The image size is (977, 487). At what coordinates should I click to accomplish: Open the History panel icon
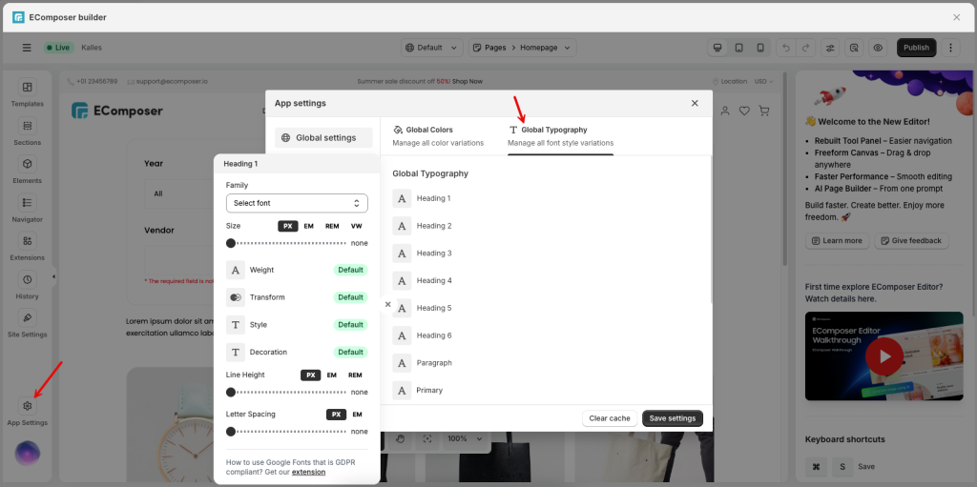coord(27,280)
